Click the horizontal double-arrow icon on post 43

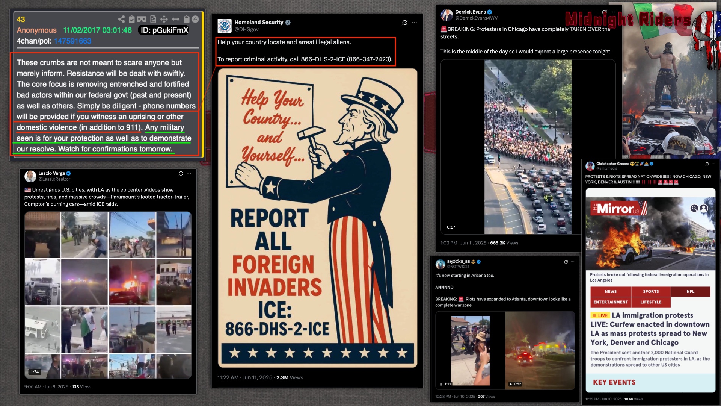[x=175, y=19]
